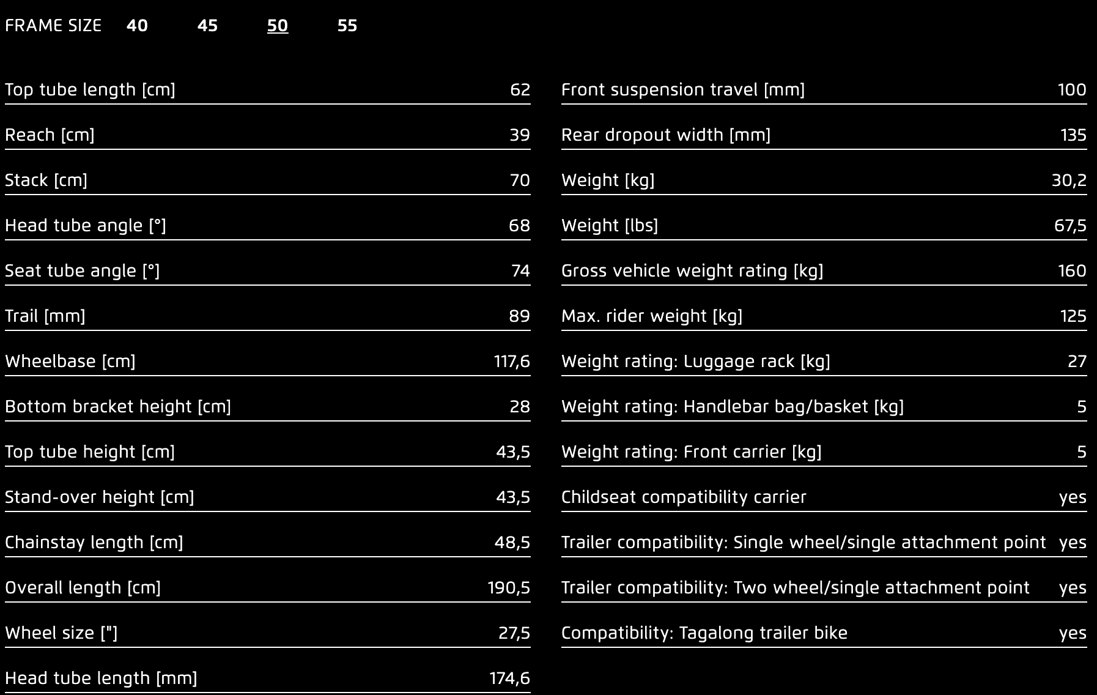This screenshot has width=1097, height=695.
Task: Click the Chainstay length value 48,5
Action: click(512, 543)
